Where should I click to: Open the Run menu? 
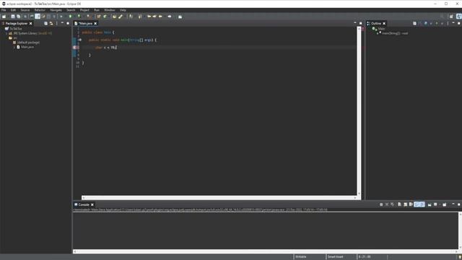97,10
